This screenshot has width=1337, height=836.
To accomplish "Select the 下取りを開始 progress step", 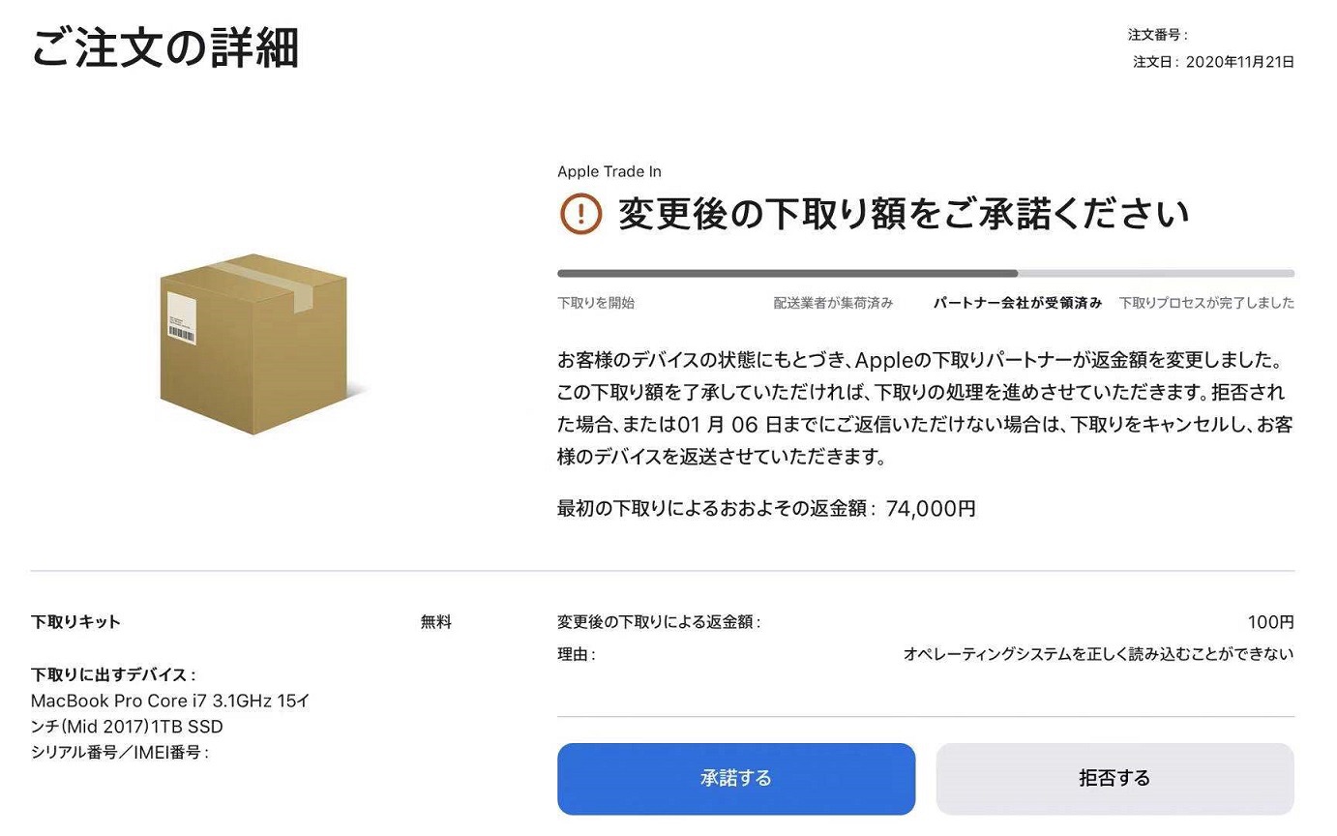I will 596,303.
